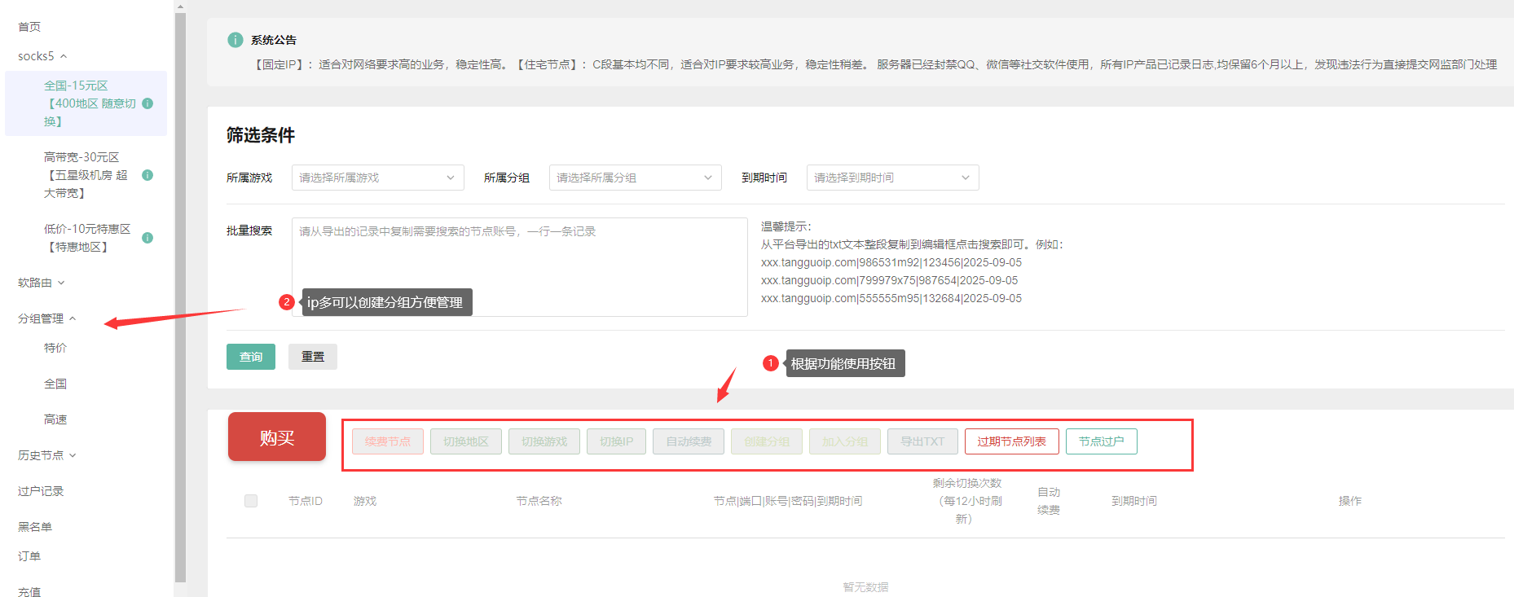Open the 过期节点列表 button
This screenshot has height=597, width=1514.
coord(1011,441)
